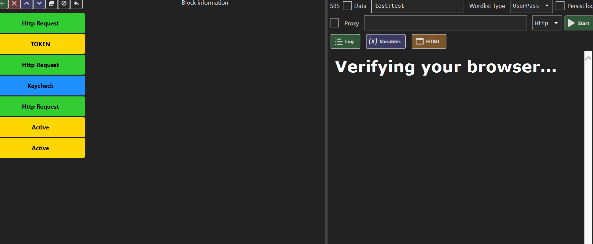Select the first Http Request block
This screenshot has width=593, height=244.
pos(42,23)
